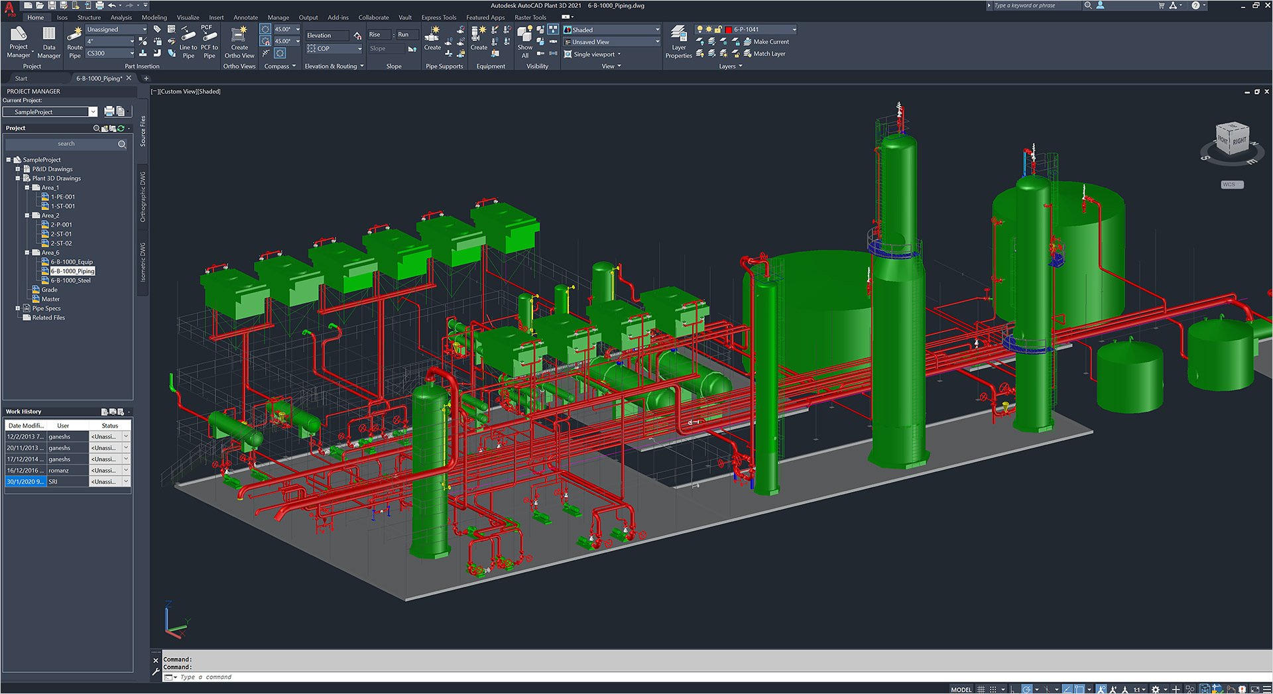Viewport: 1273px width, 694px height.
Task: Open the Layer Properties palette
Action: tap(678, 41)
